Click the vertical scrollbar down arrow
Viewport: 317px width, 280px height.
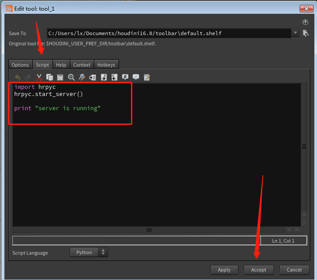(x=304, y=222)
